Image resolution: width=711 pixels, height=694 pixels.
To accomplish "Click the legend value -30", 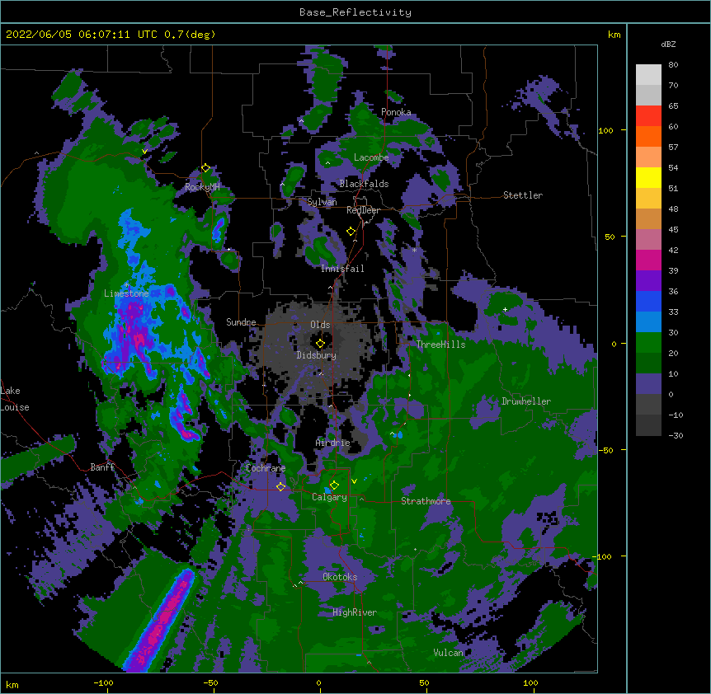I will coord(676,435).
